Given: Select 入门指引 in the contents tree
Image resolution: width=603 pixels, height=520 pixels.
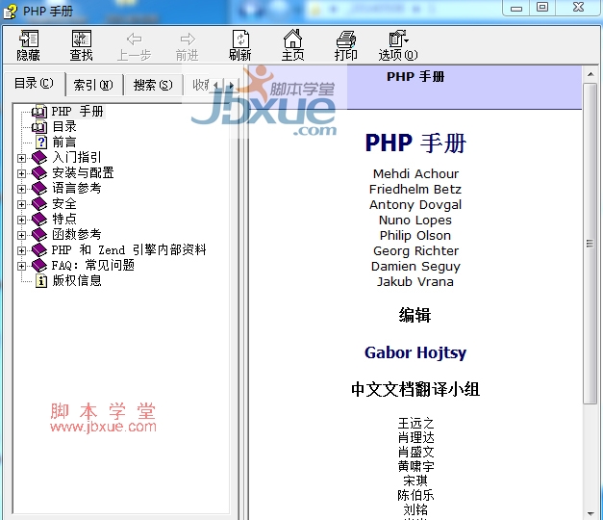Looking at the screenshot, I should [x=77, y=158].
